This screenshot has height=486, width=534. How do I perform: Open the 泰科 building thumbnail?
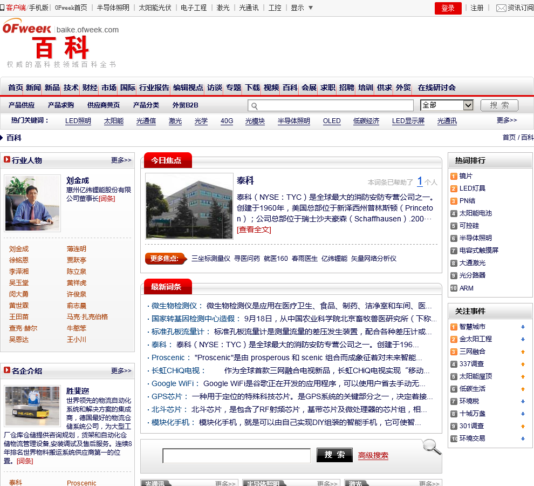(x=189, y=206)
